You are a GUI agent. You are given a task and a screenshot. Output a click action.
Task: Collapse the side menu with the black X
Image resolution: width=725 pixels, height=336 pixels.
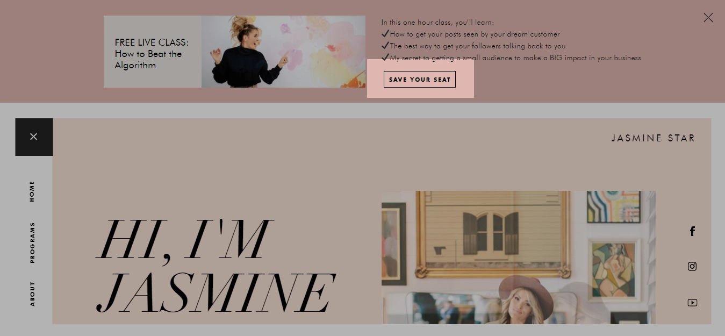[34, 137]
